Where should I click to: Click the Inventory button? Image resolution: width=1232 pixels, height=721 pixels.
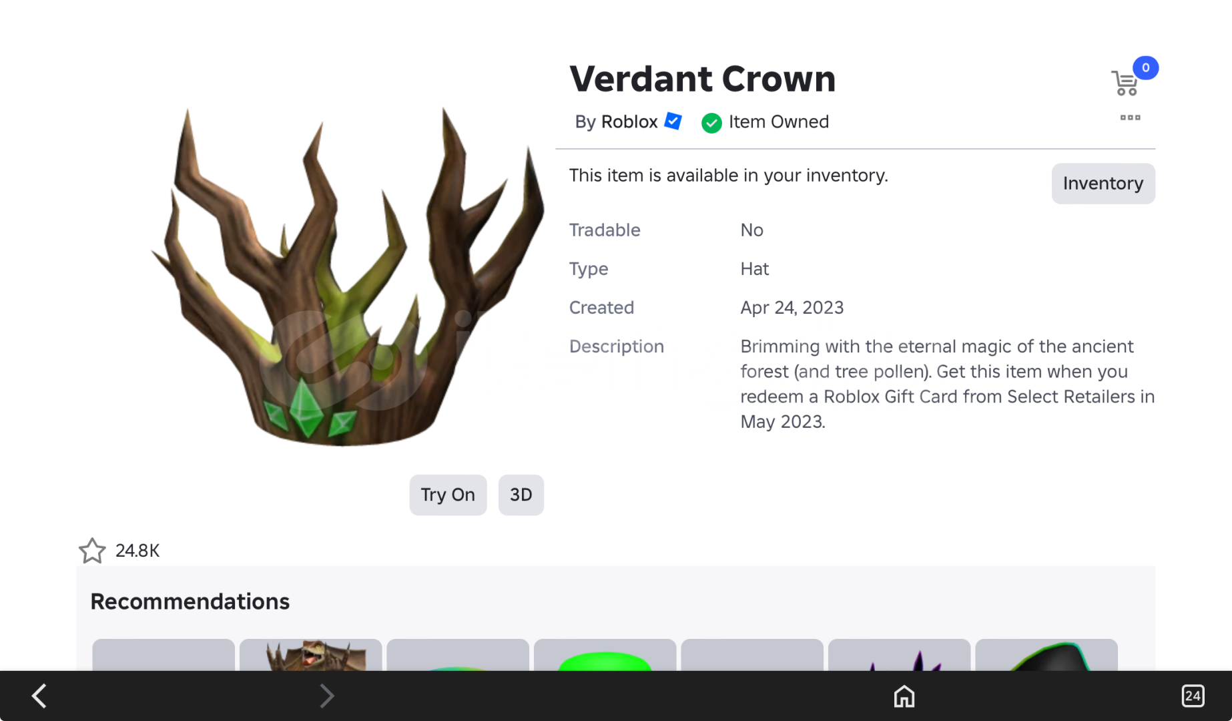tap(1103, 184)
